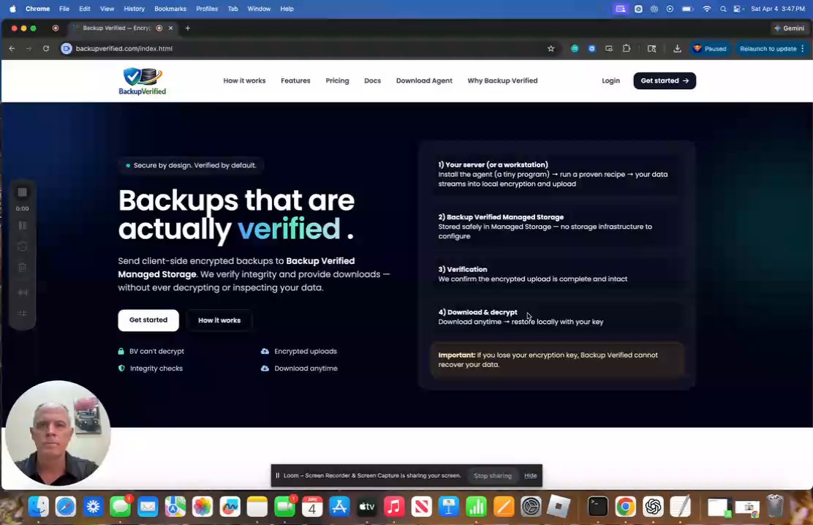Open App Store from the Dock
Image resolution: width=813 pixels, height=525 pixels.
tap(340, 506)
